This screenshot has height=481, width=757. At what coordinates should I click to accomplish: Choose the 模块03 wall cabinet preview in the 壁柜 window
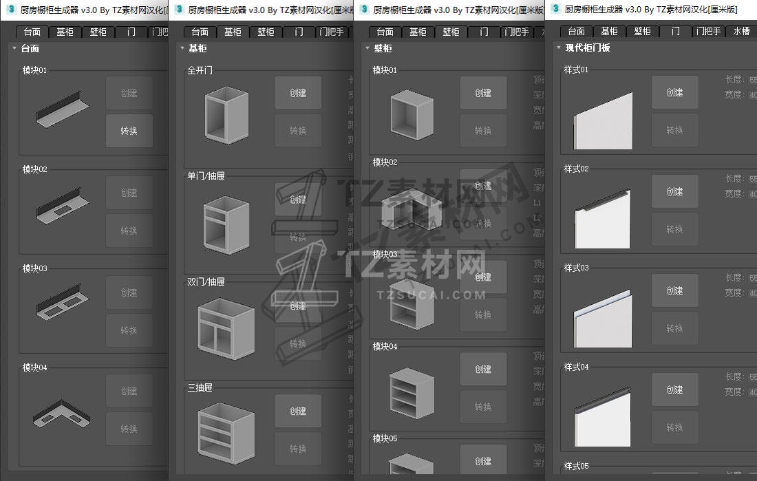click(412, 304)
